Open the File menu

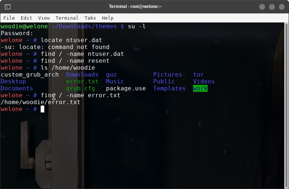(9, 18)
